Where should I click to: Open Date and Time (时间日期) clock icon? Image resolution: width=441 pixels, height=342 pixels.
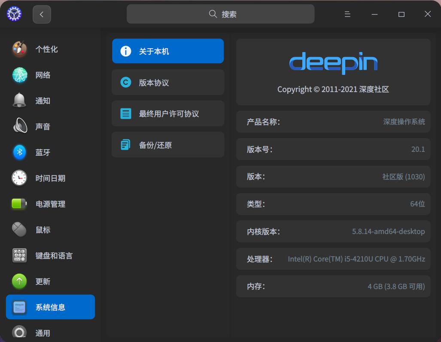click(19, 178)
